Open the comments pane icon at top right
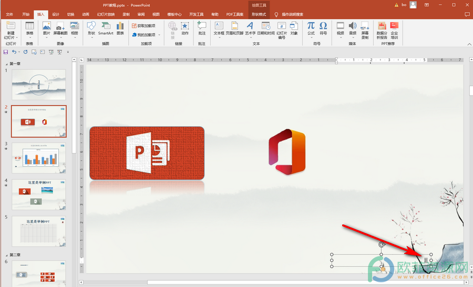 [x=467, y=14]
